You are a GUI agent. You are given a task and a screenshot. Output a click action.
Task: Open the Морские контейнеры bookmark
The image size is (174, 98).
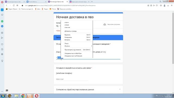pyautogui.click(x=65, y=9)
